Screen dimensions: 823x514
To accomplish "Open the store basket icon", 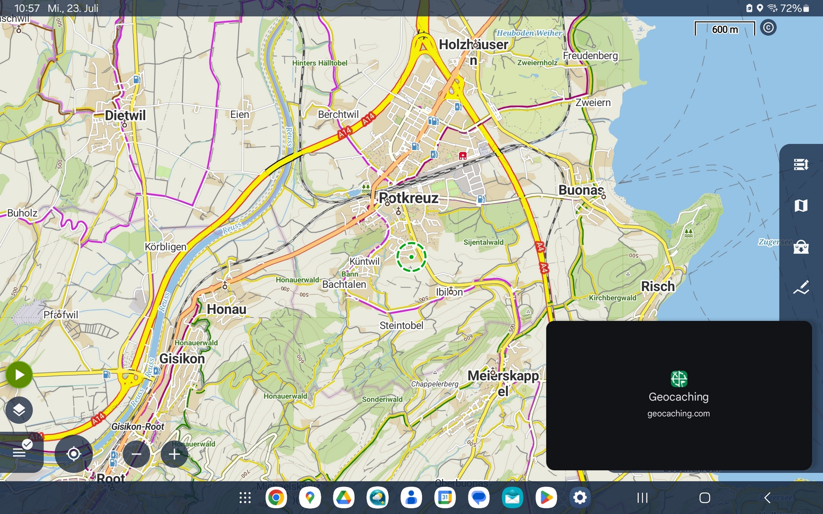I will coord(801,247).
